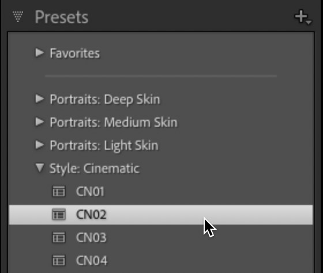Apply the CN01 preset
323x273 pixels.
tap(161, 192)
